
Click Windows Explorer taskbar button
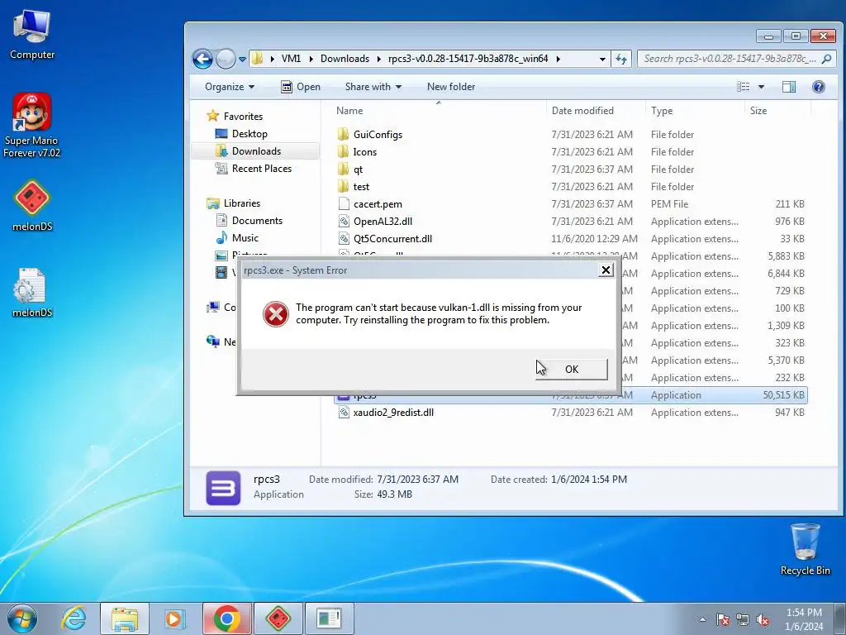[x=125, y=618]
